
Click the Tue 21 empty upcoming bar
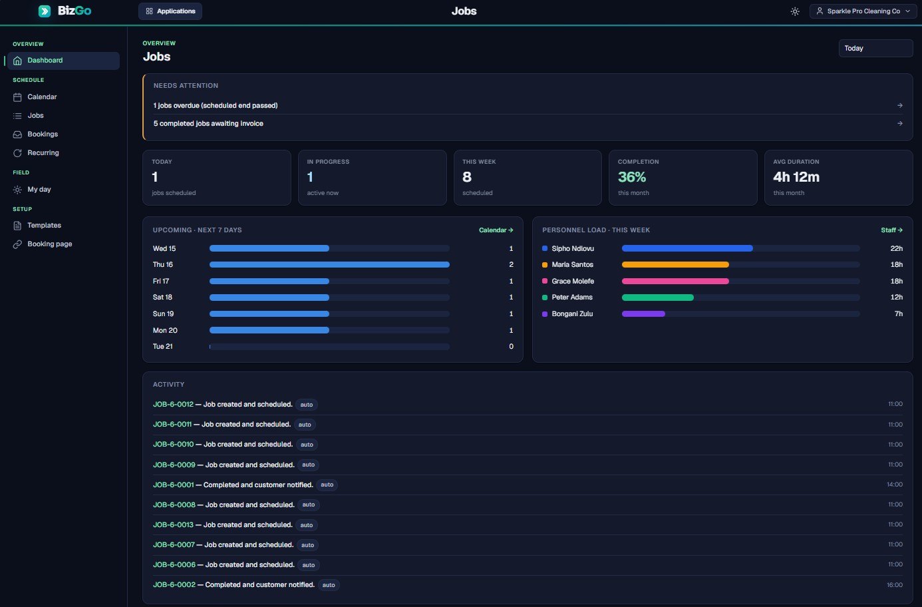click(329, 347)
